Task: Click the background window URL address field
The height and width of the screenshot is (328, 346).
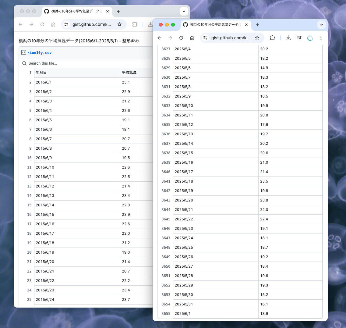Action: pos(92,24)
